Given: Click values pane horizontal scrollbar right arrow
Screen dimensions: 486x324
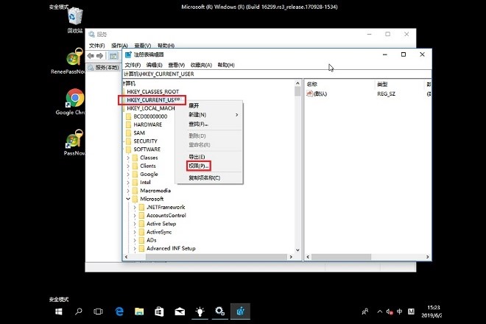Looking at the screenshot, I should pyautogui.click(x=427, y=257).
